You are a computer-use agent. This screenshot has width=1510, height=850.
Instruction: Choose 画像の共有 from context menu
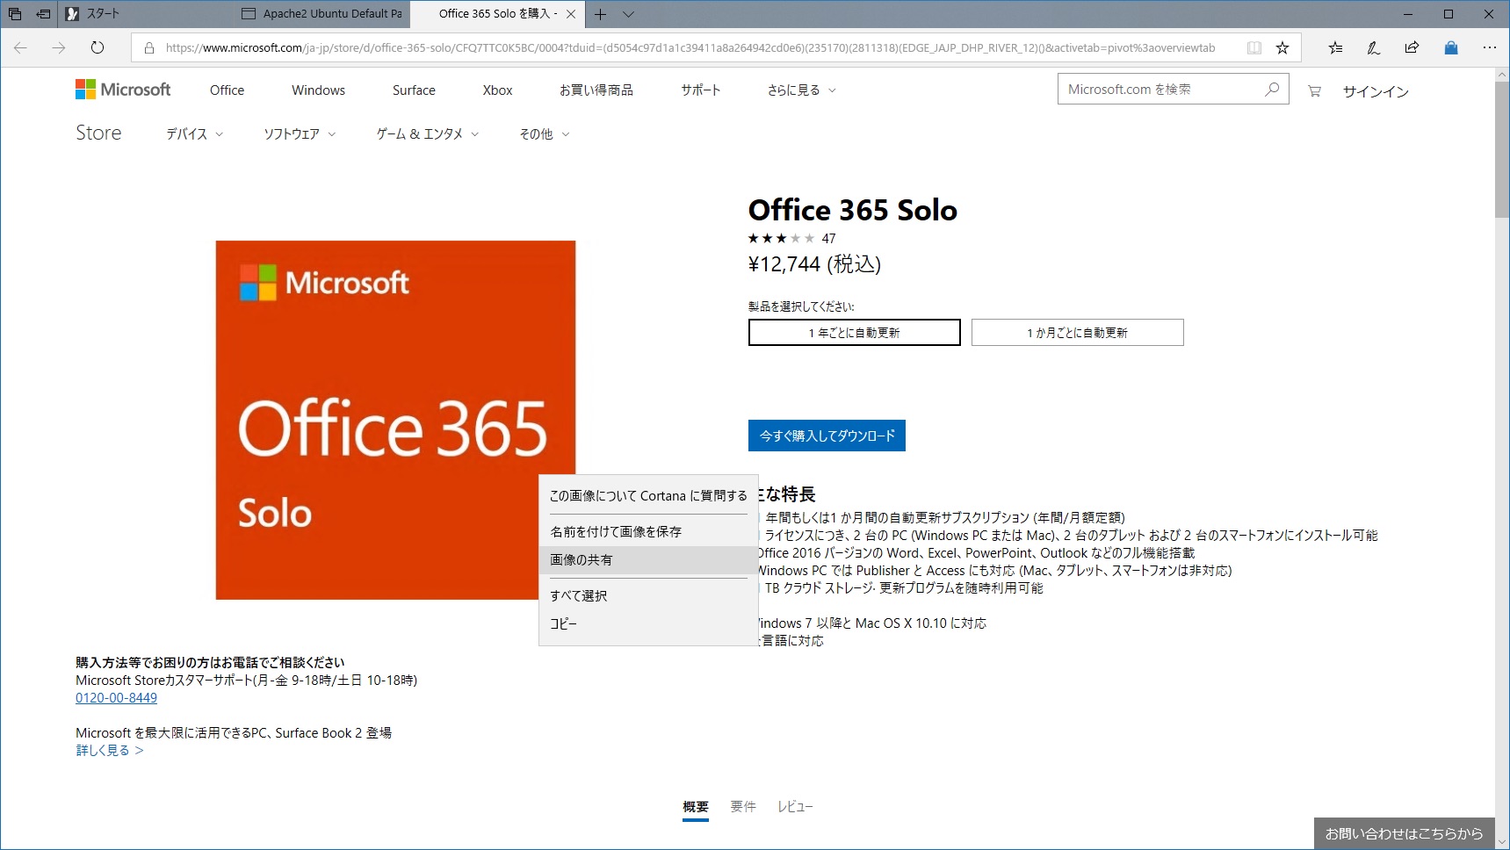point(648,560)
